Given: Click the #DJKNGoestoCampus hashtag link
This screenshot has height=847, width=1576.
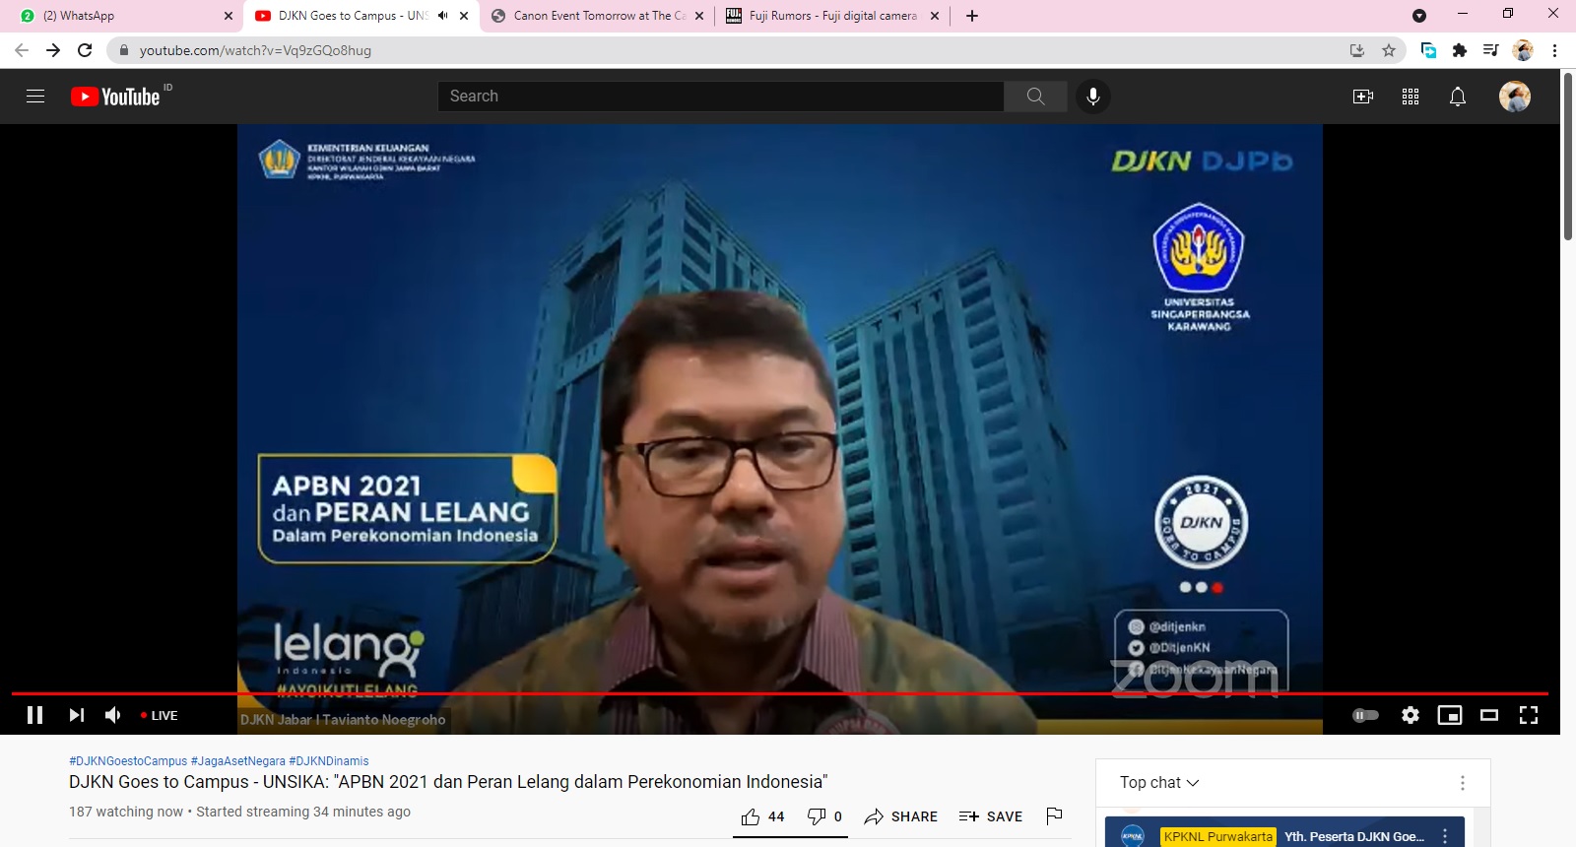Looking at the screenshot, I should [x=128, y=760].
